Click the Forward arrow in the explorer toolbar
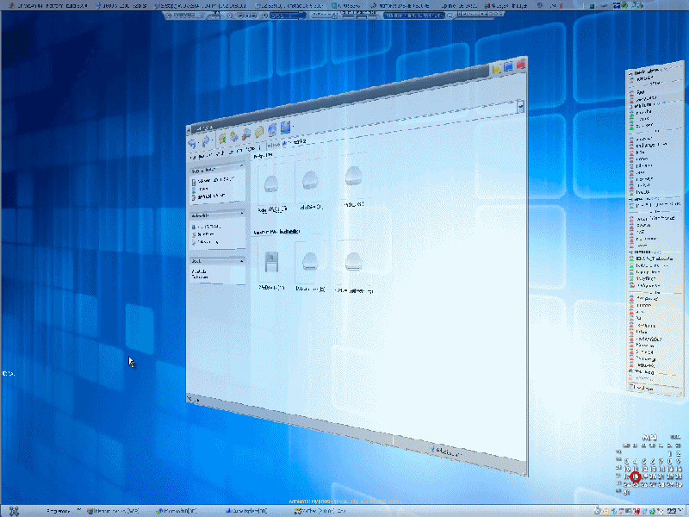 coord(206,142)
